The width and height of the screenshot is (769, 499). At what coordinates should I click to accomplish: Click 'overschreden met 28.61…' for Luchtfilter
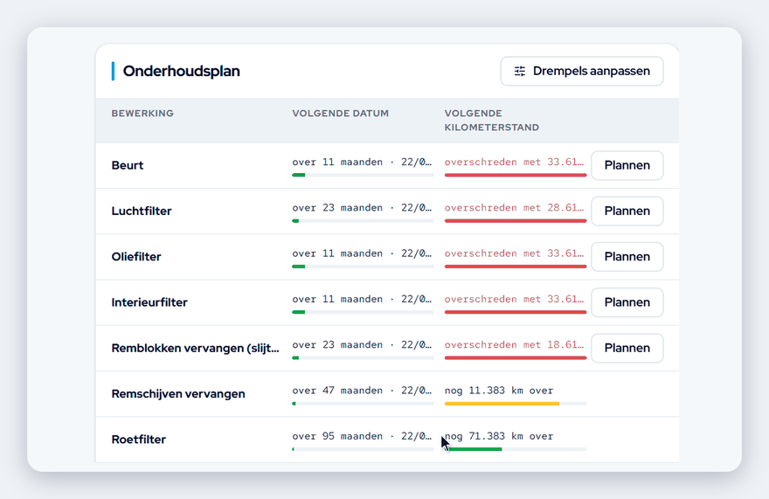515,207
